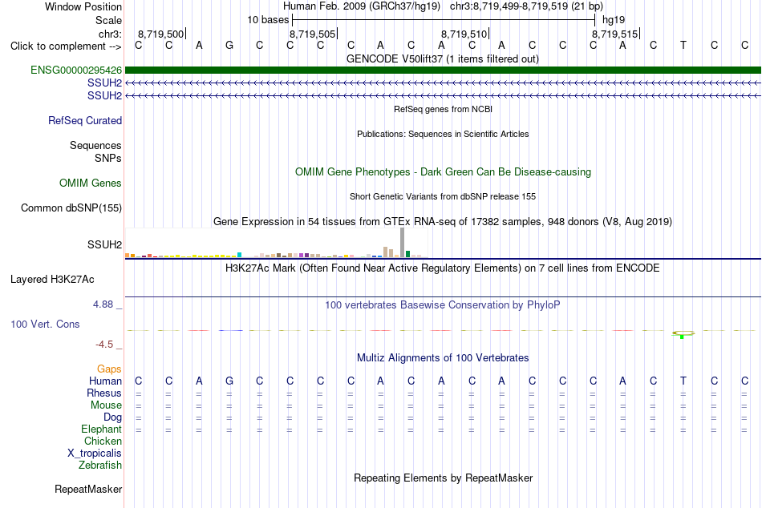Image resolution: width=762 pixels, height=508 pixels.
Task: Click the green PhyloP dip under T base
Action: point(683,335)
